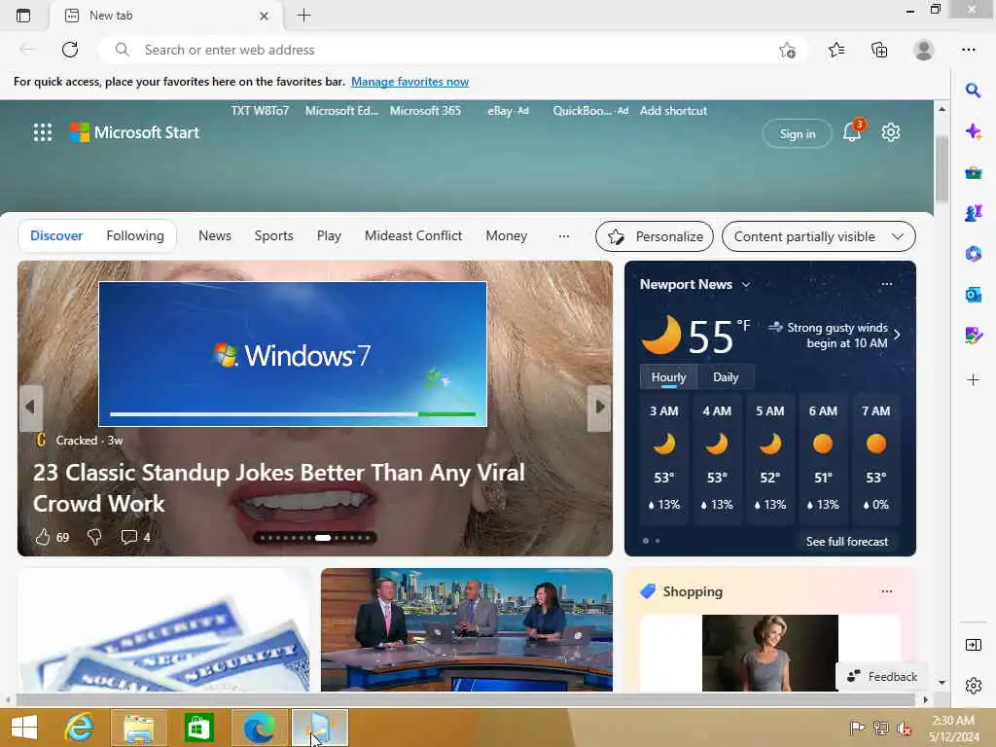Click the vertical page scrollbar thumb
This screenshot has width=996, height=747.
[x=942, y=169]
